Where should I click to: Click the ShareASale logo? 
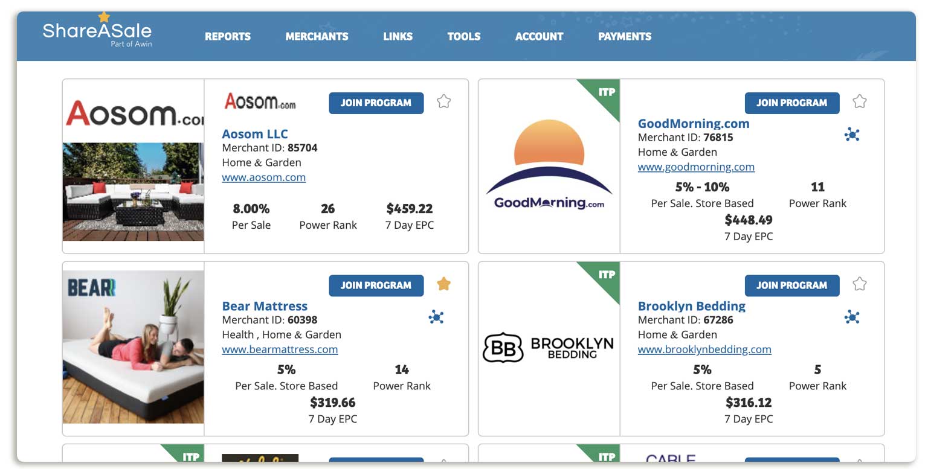click(97, 30)
